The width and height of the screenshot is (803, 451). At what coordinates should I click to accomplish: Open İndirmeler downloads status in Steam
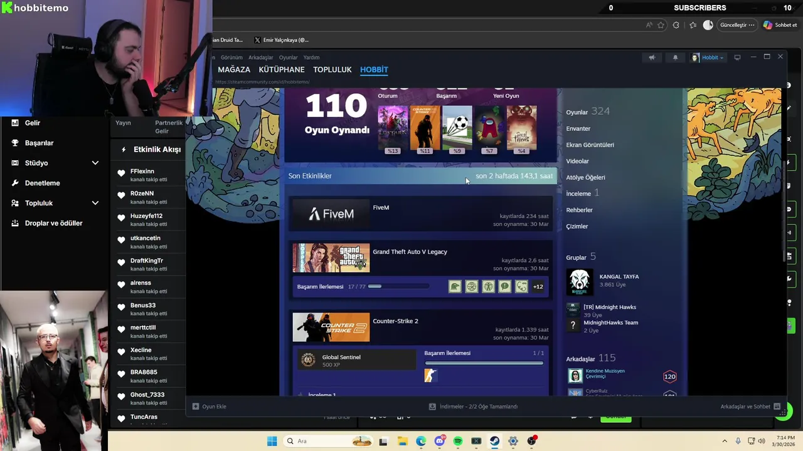(x=474, y=407)
